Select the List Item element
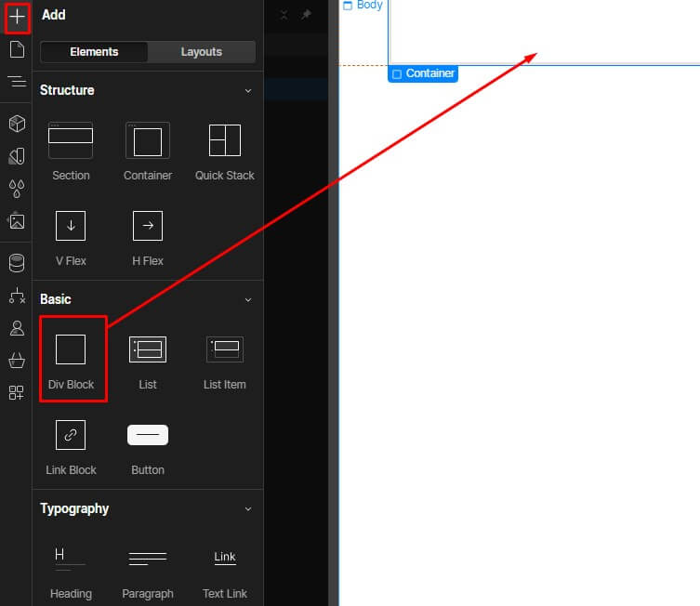 (225, 362)
